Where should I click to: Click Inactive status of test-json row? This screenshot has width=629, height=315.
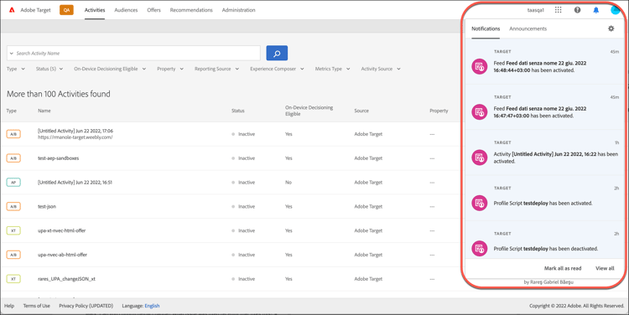pyautogui.click(x=243, y=206)
